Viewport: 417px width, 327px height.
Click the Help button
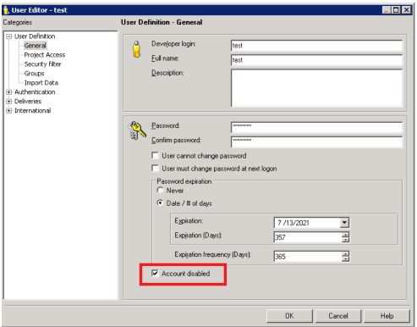pos(387,316)
